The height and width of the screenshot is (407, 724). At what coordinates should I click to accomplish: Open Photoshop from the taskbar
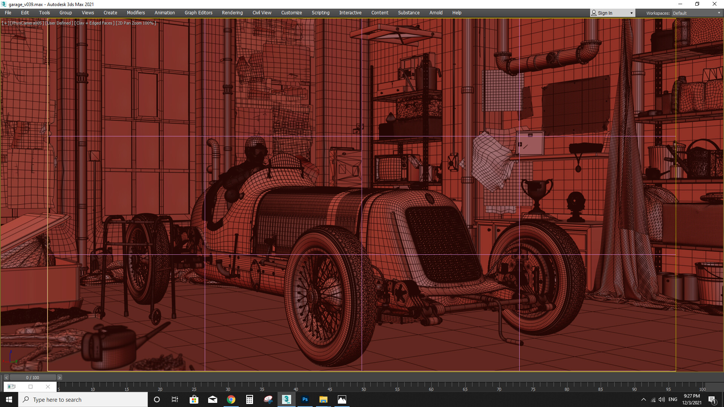click(305, 399)
